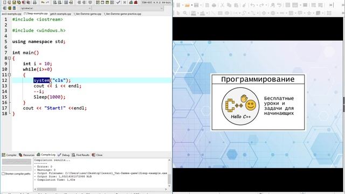This screenshot has width=345, height=194.
Task: Click the Cut scissors icon in Impress
Action: (223, 5)
